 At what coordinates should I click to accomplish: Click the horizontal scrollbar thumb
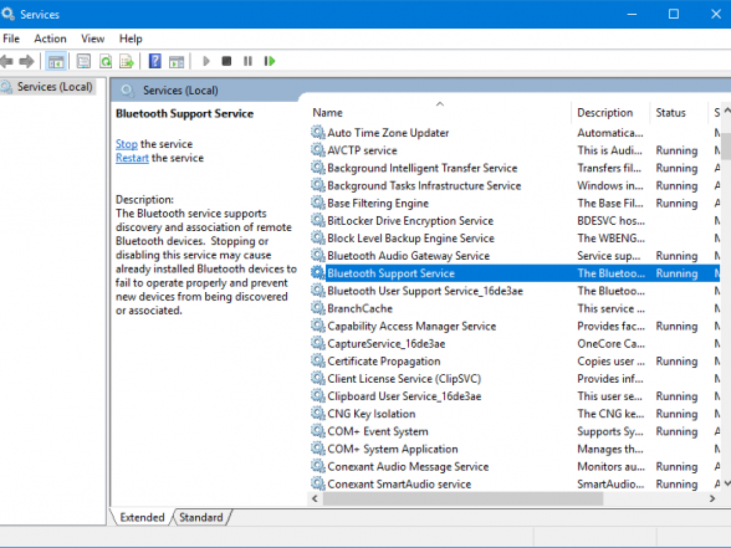(463, 499)
